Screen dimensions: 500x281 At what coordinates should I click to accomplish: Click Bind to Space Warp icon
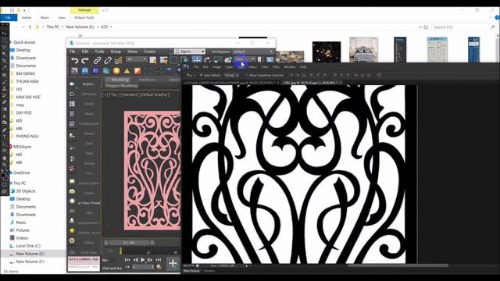coord(118,60)
